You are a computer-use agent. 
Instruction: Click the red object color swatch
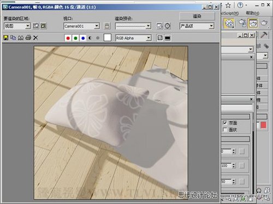pos(263,125)
